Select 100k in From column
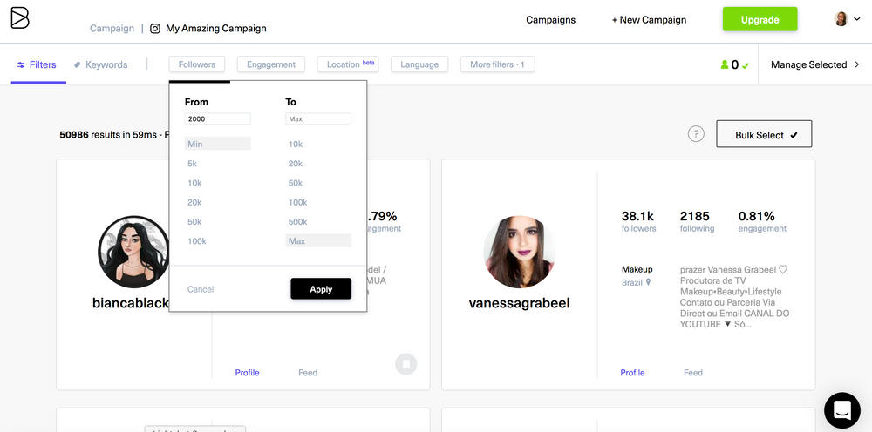Image resolution: width=872 pixels, height=432 pixels. [x=197, y=241]
